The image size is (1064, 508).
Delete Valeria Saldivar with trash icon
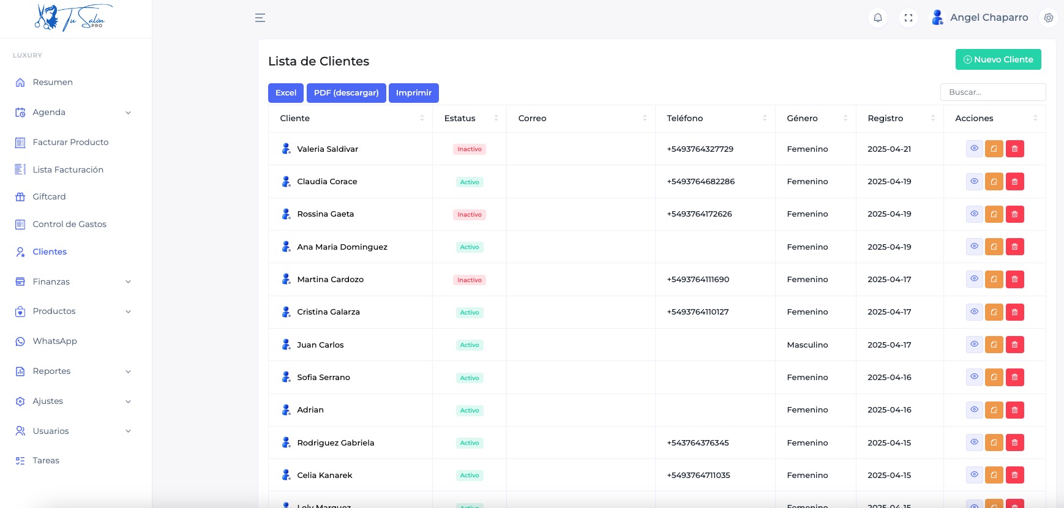pyautogui.click(x=1014, y=149)
